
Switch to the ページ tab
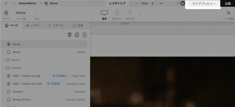[x=11, y=25]
